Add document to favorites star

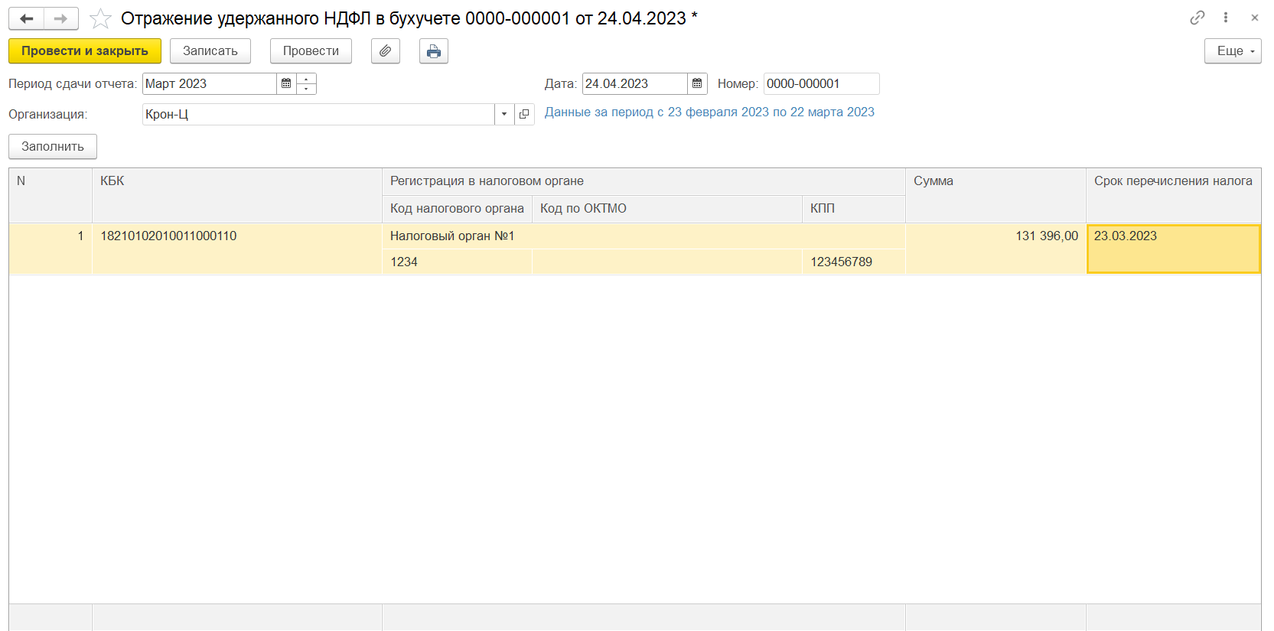pyautogui.click(x=100, y=18)
